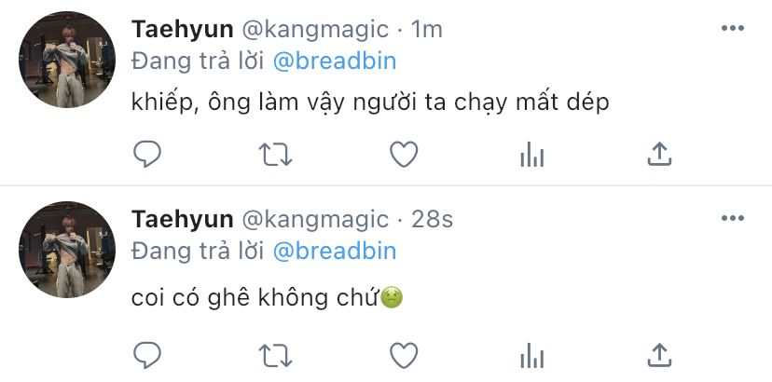
Task: Like the 'coi có ghê không' tweet
Action: coord(404,355)
